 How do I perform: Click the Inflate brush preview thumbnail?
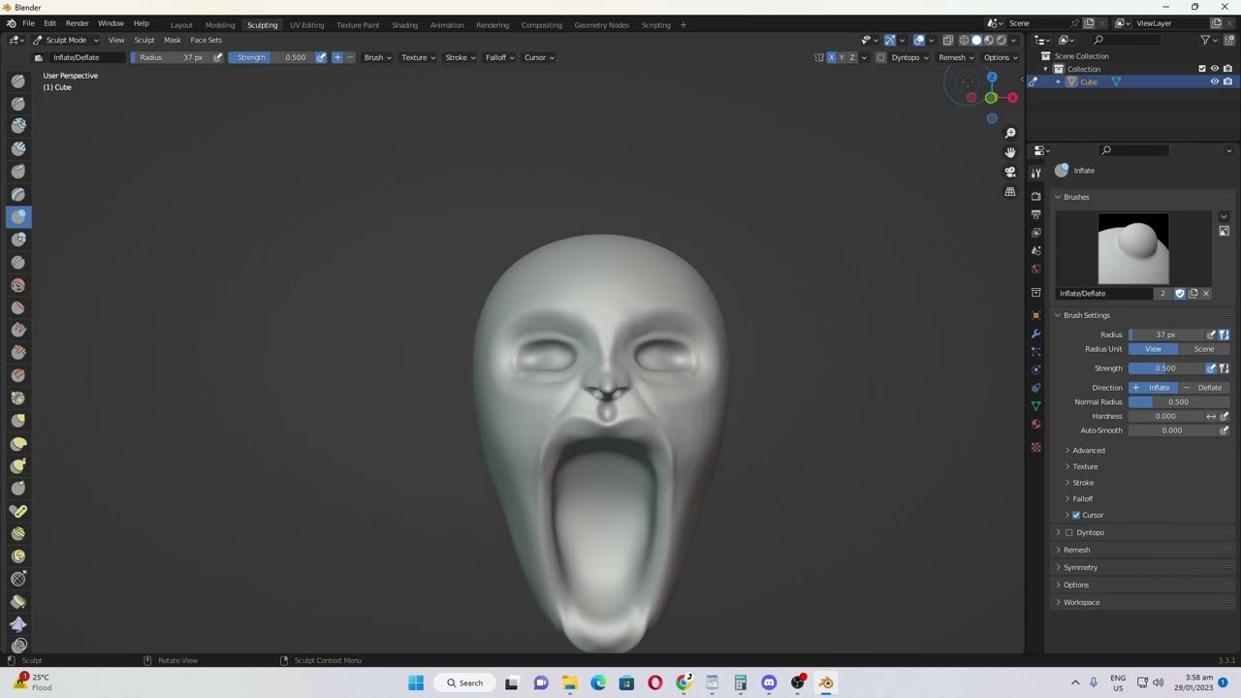coord(1133,248)
